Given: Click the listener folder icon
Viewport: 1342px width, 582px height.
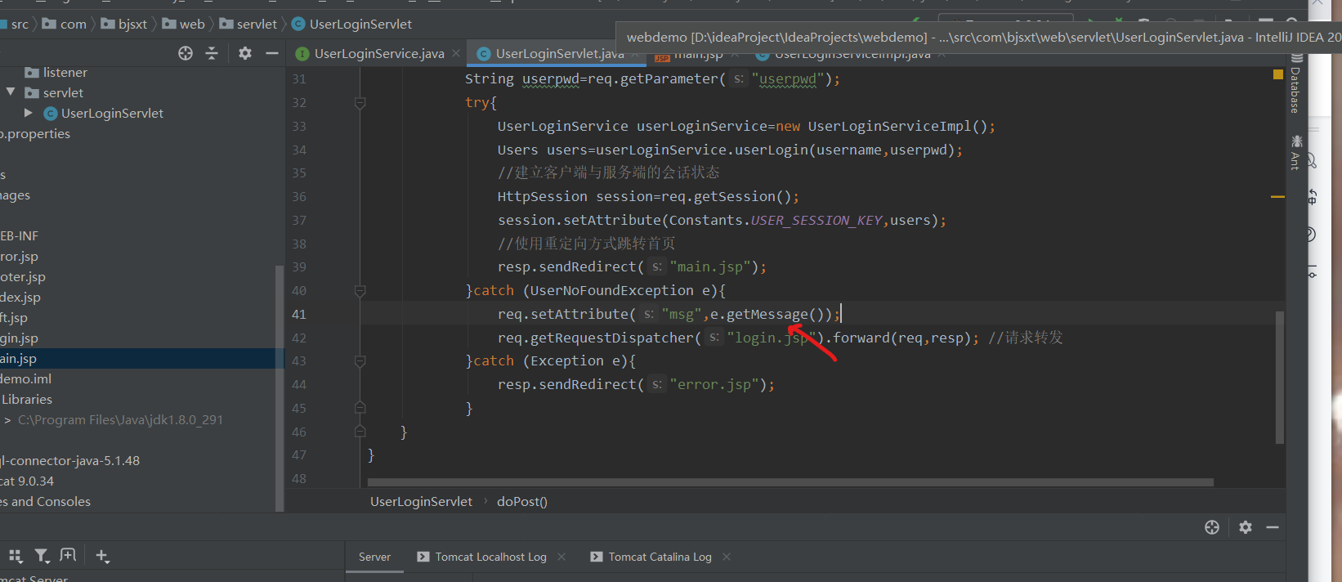Looking at the screenshot, I should pos(32,73).
